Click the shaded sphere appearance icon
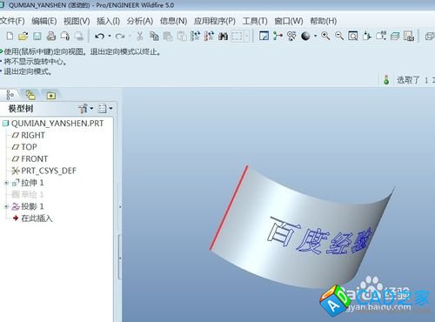The width and height of the screenshot is (435, 322). tap(305, 36)
